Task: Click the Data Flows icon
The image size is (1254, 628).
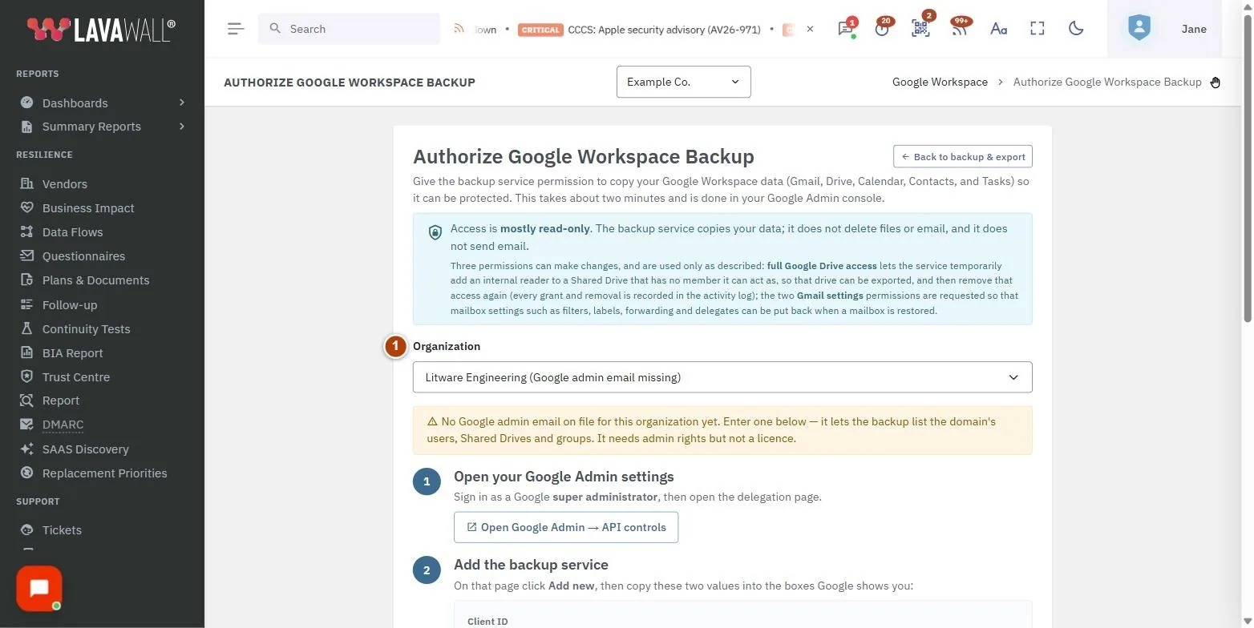Action: [x=27, y=231]
